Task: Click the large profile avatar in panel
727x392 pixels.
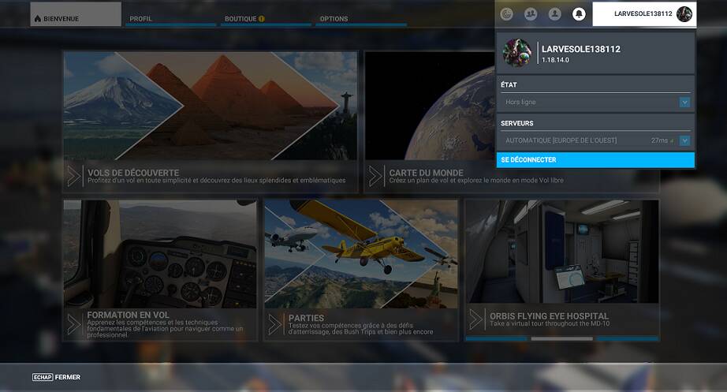Action: [517, 53]
